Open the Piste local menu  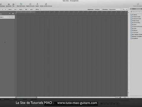pos(16,10)
